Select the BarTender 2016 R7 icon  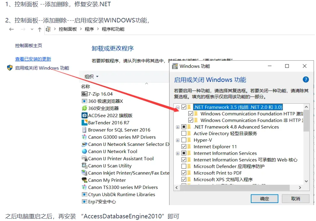click(84, 123)
